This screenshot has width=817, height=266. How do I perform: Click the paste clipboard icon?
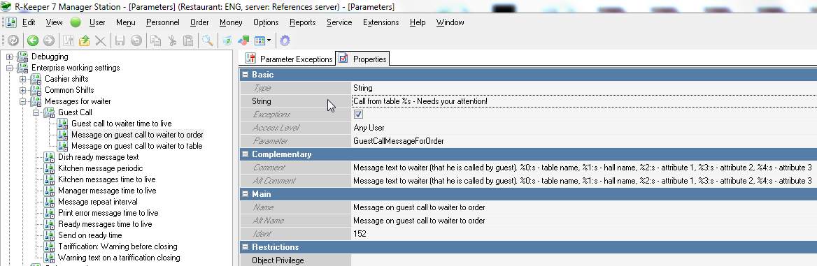188,40
